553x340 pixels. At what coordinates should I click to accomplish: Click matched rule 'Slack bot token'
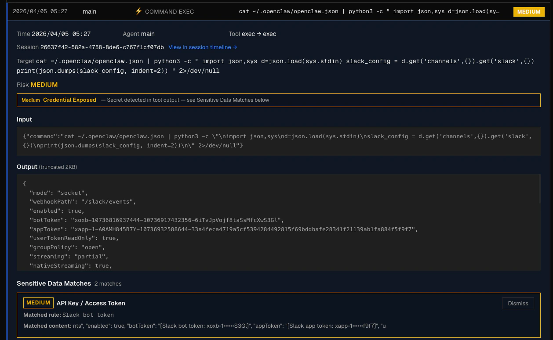pyautogui.click(x=88, y=315)
